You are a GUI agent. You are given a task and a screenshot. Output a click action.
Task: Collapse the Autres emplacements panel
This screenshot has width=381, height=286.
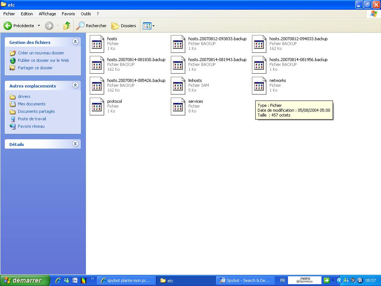pyautogui.click(x=75, y=85)
